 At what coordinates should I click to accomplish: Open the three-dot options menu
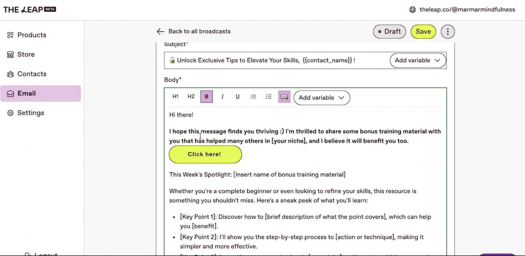tap(448, 31)
